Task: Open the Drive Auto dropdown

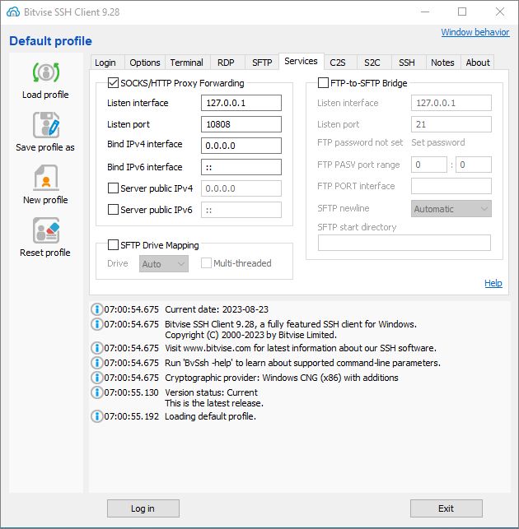Action: point(164,263)
